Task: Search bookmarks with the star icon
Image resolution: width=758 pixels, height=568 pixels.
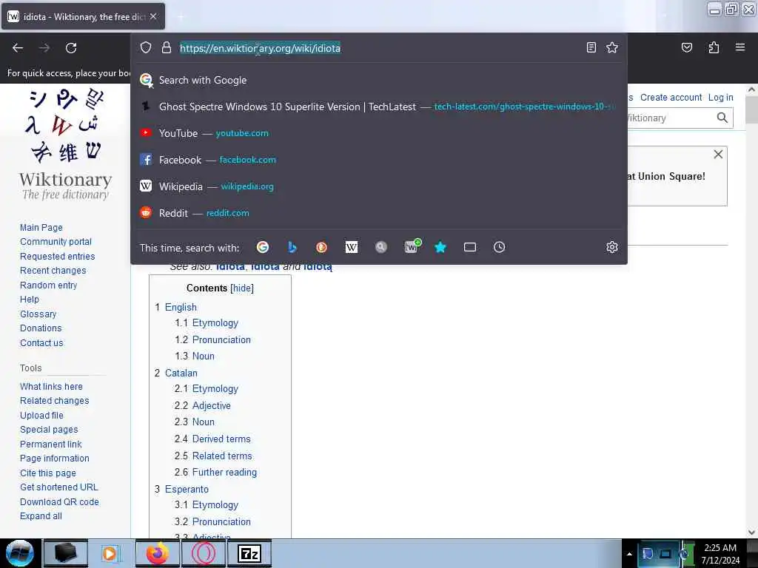Action: click(x=440, y=247)
